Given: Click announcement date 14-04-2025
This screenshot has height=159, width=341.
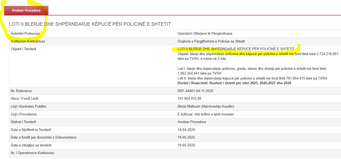Looking at the screenshot, I should point(186,130).
